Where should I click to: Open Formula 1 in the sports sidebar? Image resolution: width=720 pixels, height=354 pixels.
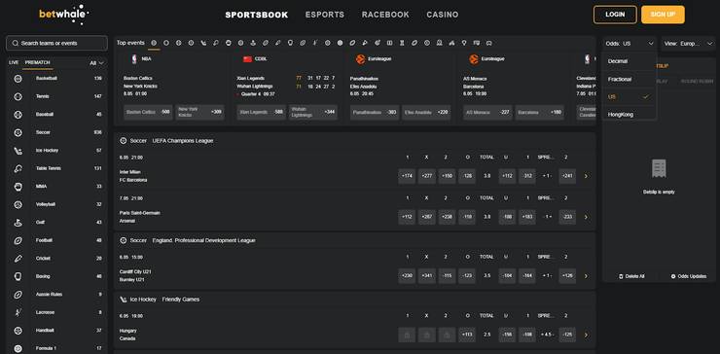pyautogui.click(x=57, y=348)
